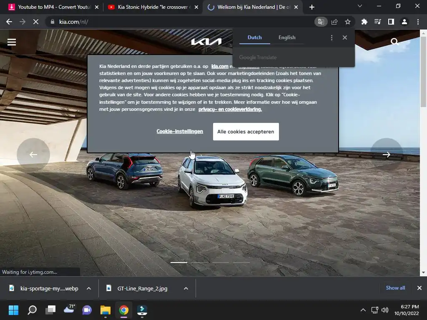Open the volume control in tray
This screenshot has height=320, width=427.
[385, 310]
